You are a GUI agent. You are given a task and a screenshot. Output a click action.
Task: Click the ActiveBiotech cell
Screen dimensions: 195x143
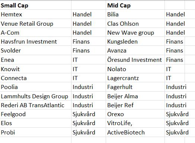click(135, 132)
